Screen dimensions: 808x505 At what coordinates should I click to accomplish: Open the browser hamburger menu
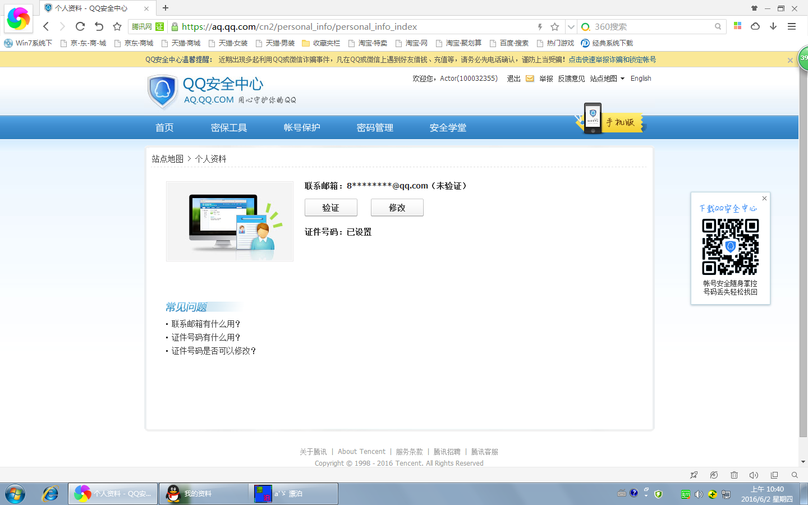[x=792, y=26]
